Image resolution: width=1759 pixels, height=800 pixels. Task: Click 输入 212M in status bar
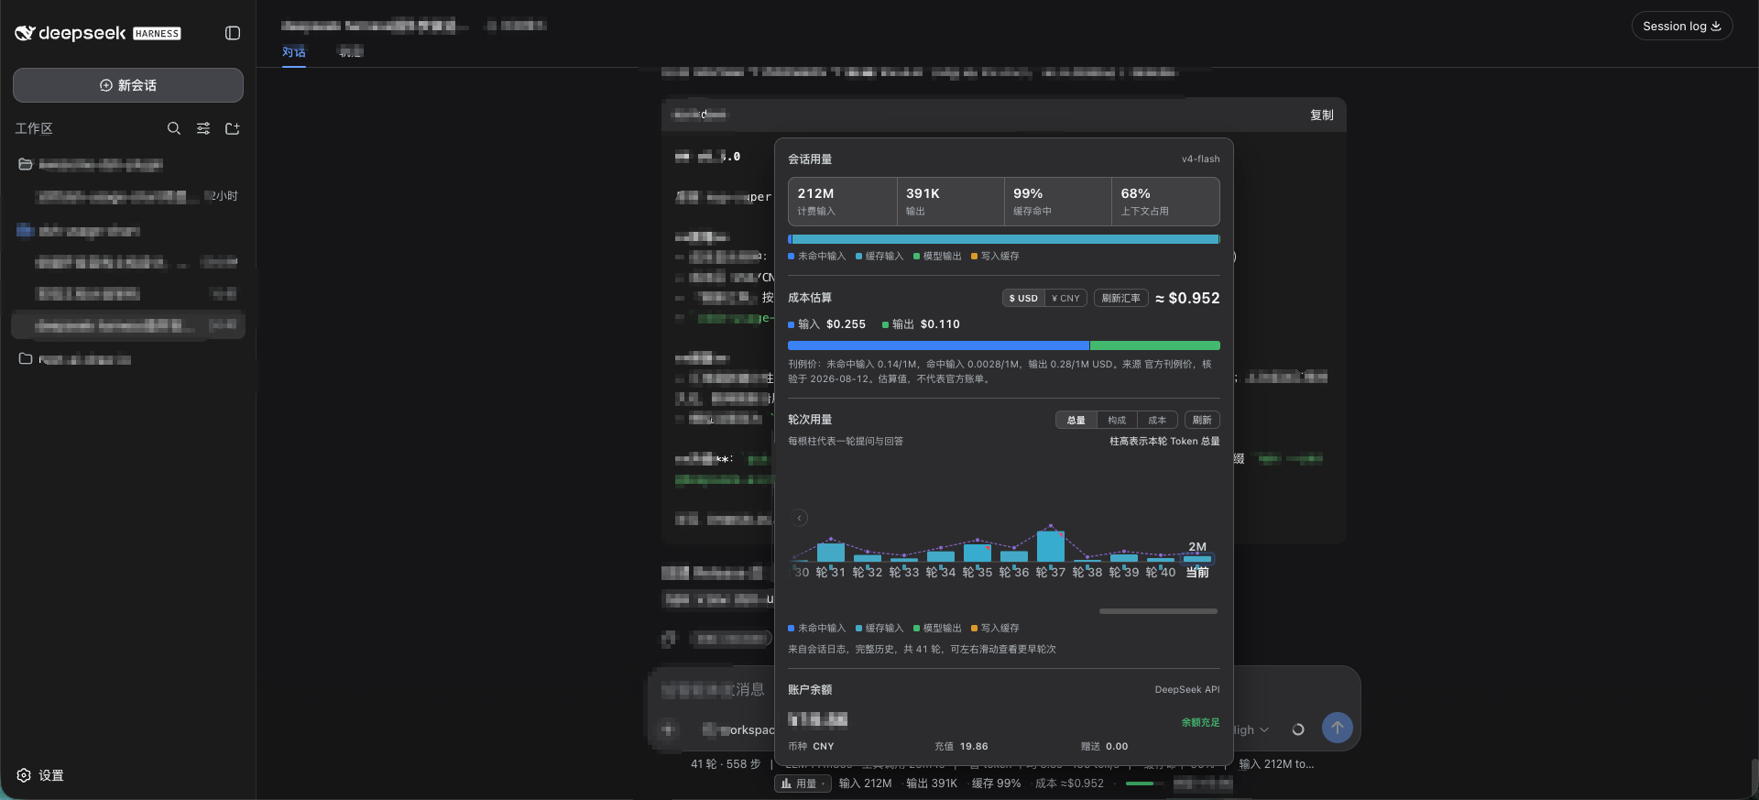pyautogui.click(x=865, y=784)
